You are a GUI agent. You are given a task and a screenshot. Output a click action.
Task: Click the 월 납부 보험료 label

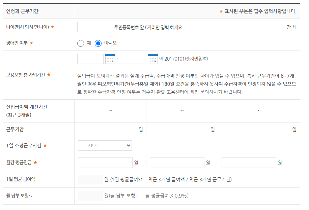[20, 196]
